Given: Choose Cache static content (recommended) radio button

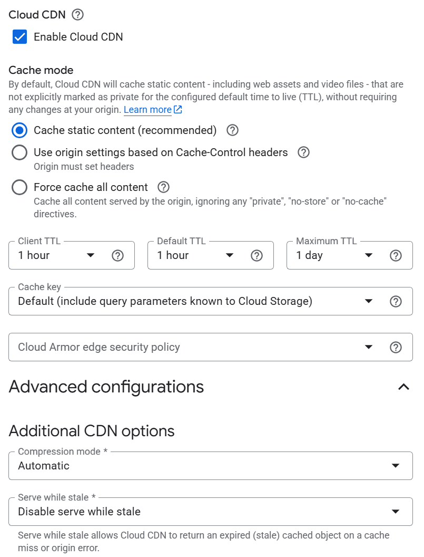Looking at the screenshot, I should [x=19, y=130].
